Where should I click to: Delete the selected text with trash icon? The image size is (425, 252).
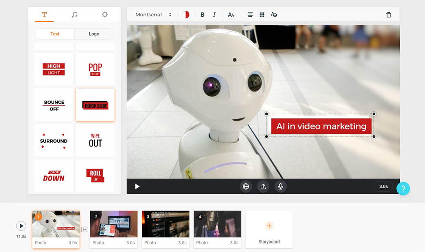(388, 15)
